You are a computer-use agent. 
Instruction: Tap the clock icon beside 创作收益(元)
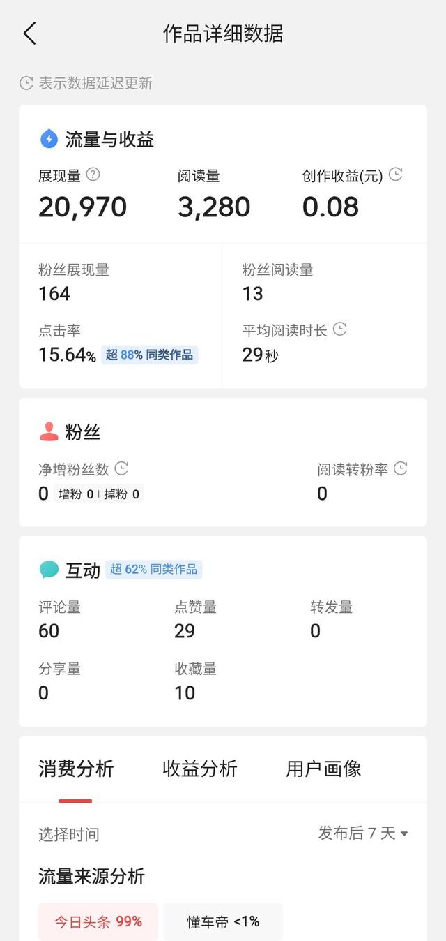click(395, 175)
